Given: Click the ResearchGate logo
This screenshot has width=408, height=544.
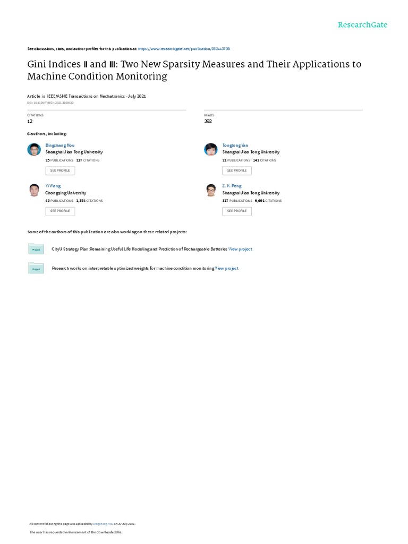Looking at the screenshot, I should pos(362,25).
